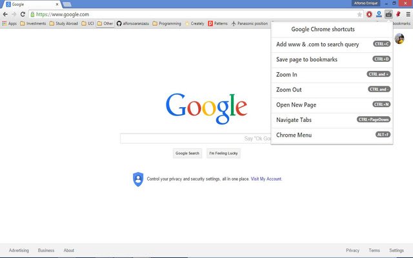Click the Google logo
Image resolution: width=413 pixels, height=258 pixels.
tap(206, 108)
